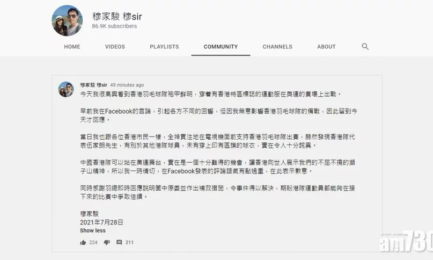Like the community post with thumbs up
Image resolution: width=433 pixels, height=260 pixels.
83,242
